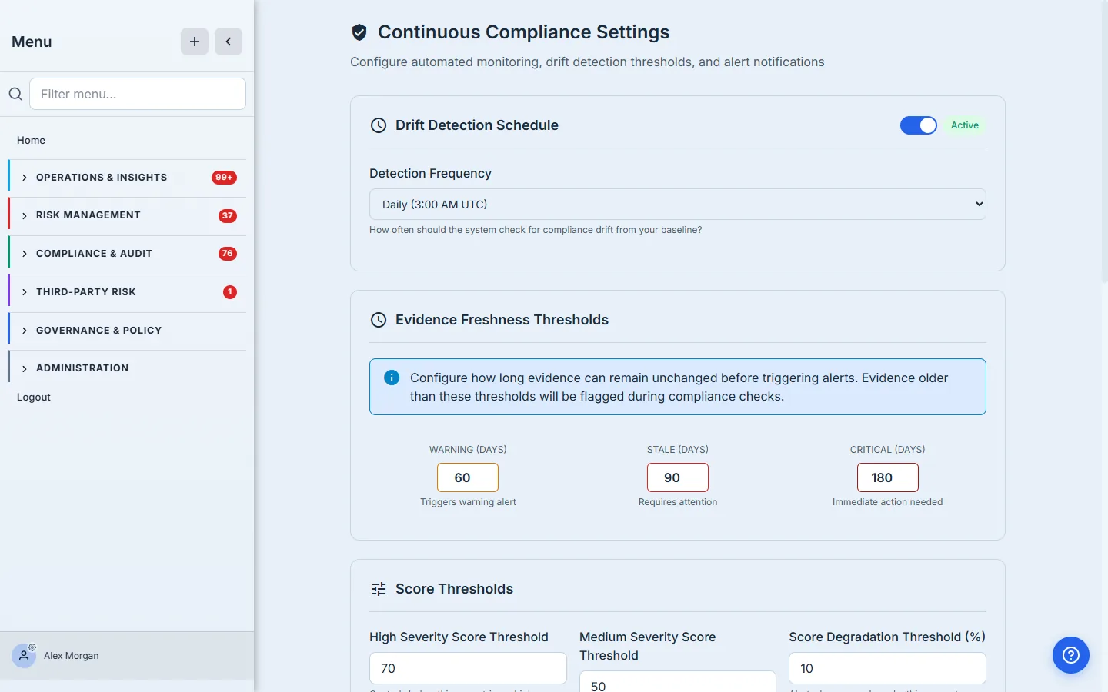Click the High Severity Score Threshold field
Viewport: 1108px width, 692px height.
click(x=468, y=668)
